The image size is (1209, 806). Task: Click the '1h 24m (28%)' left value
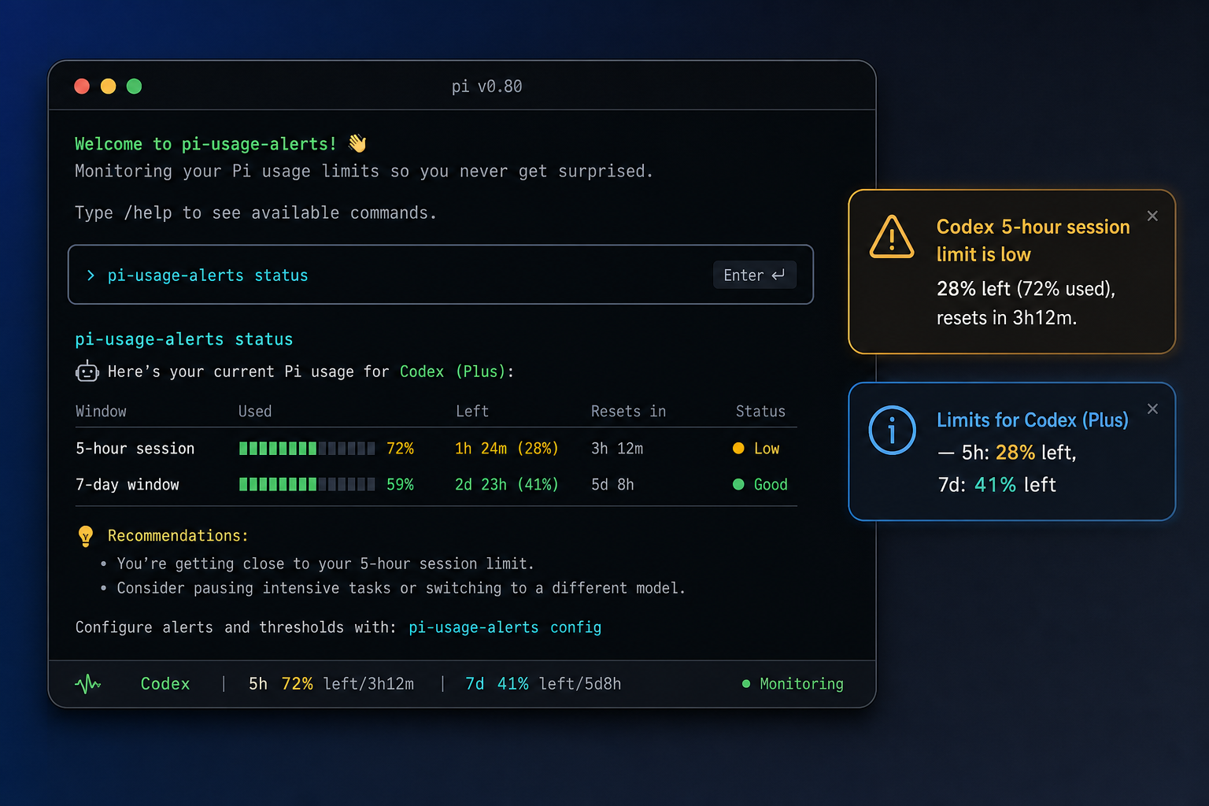click(507, 449)
